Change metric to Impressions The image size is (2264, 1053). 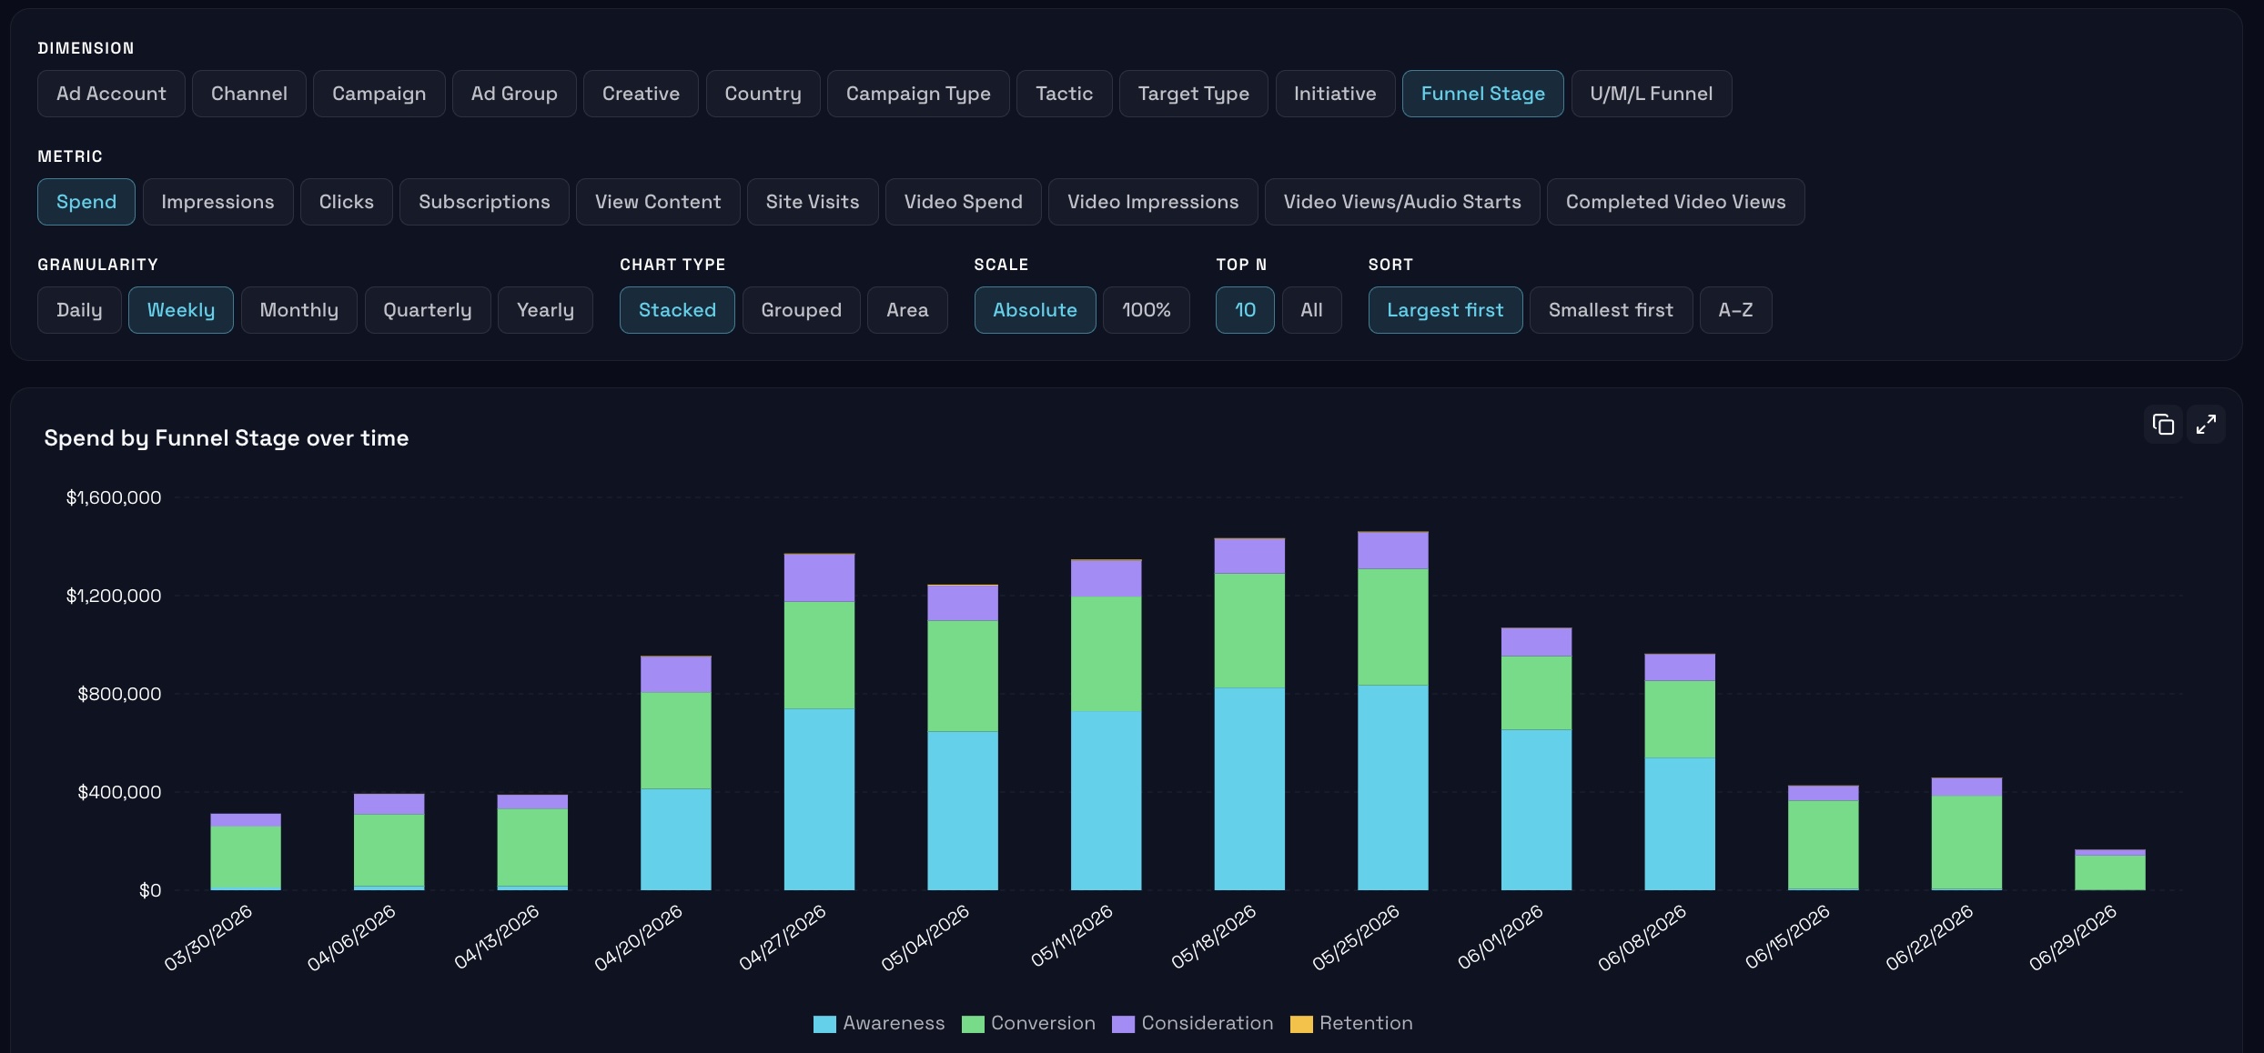click(217, 202)
